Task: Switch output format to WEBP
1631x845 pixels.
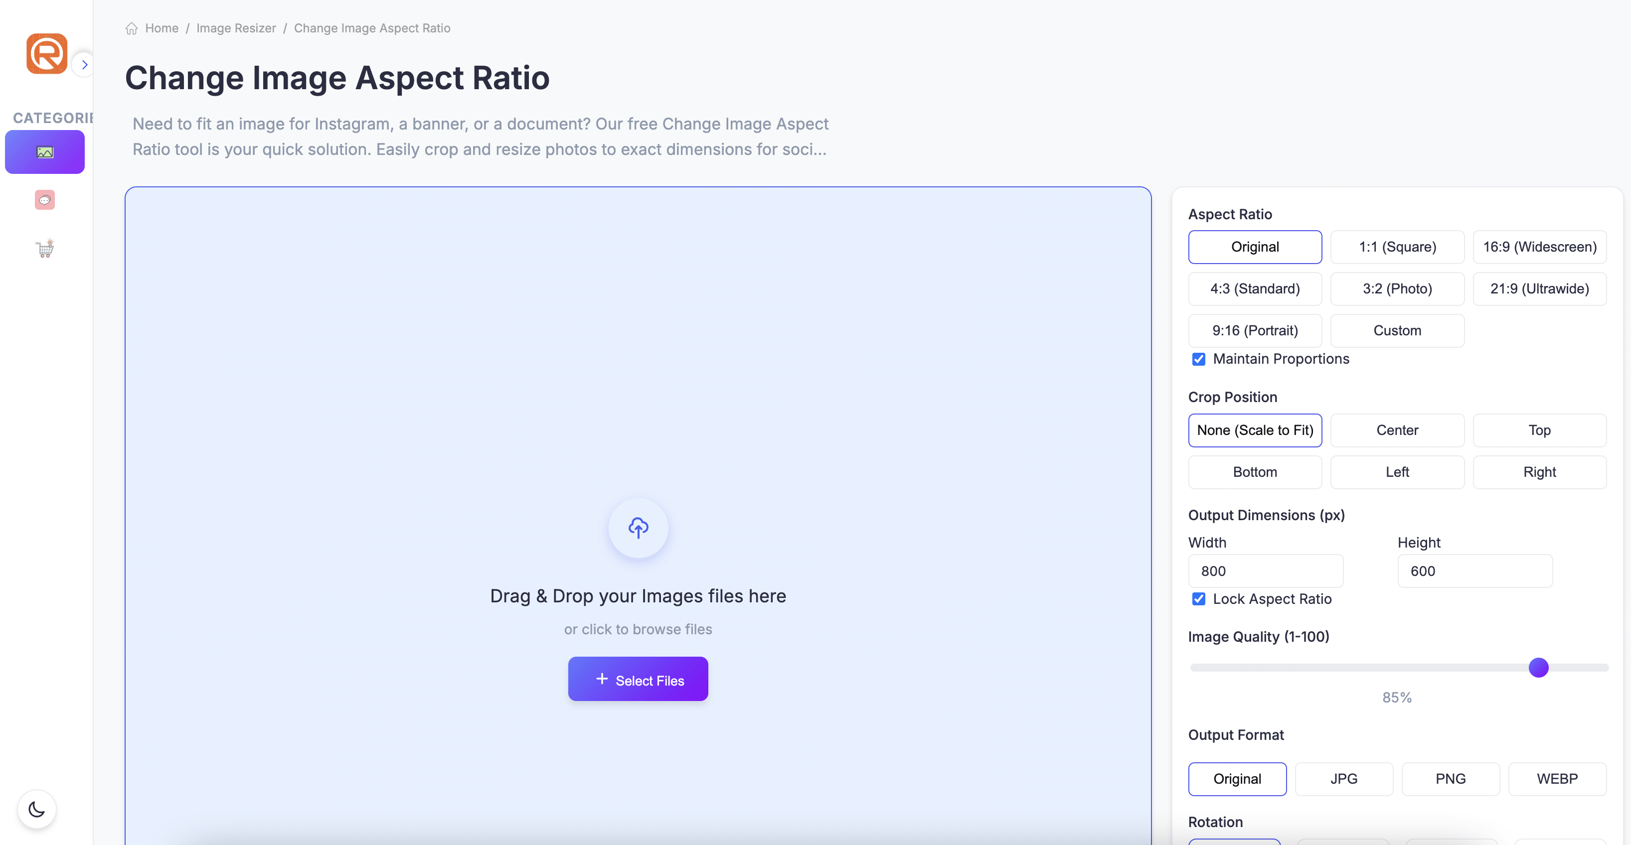Action: [x=1557, y=779]
